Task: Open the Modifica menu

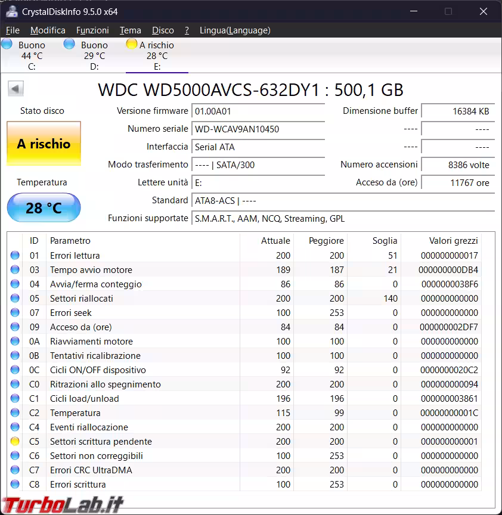Action: (48, 30)
